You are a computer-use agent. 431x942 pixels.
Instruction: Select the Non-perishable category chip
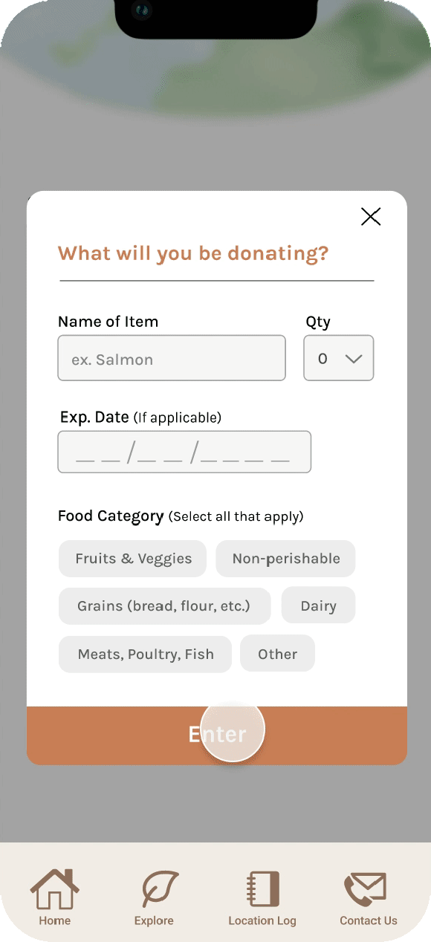[286, 559]
